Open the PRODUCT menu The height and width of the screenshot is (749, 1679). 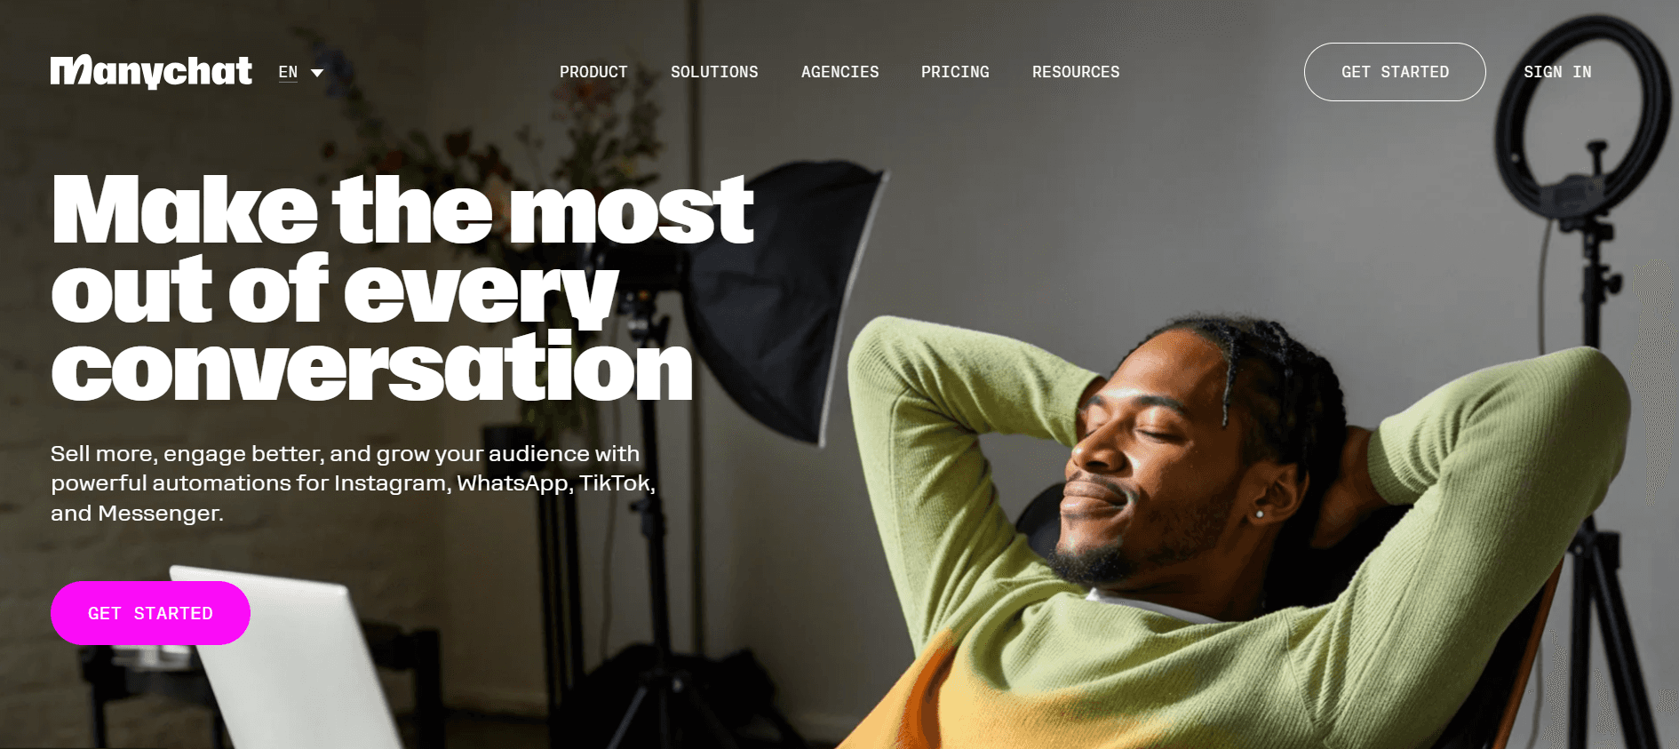point(593,72)
